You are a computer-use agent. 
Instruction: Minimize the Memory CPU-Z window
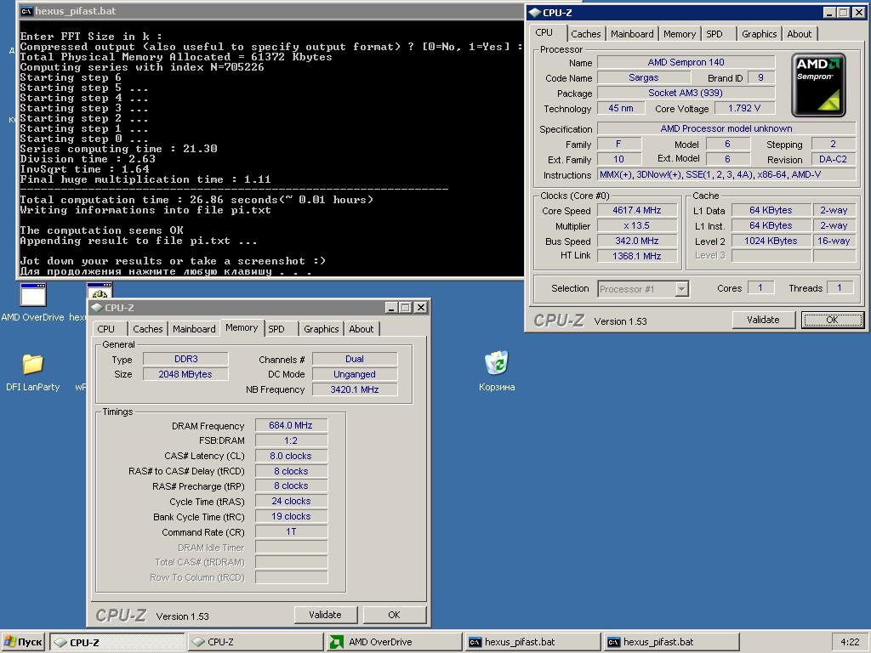coord(391,308)
